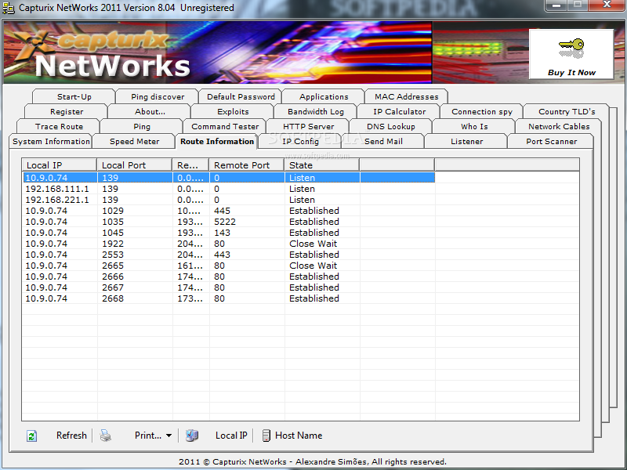The height and width of the screenshot is (470, 627).
Task: Open the Network Cables tab
Action: [x=559, y=126]
